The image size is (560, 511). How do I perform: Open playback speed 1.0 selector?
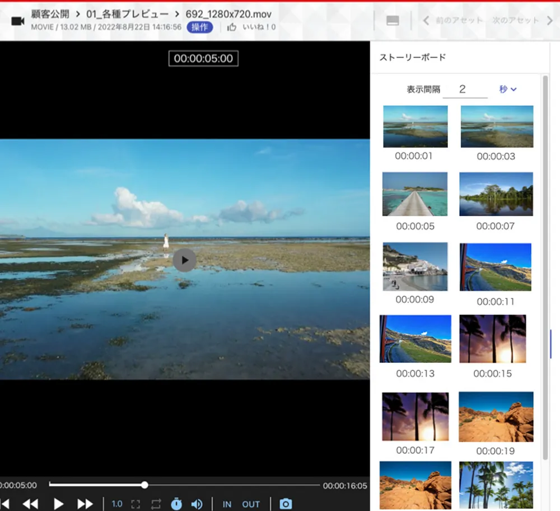coord(116,504)
